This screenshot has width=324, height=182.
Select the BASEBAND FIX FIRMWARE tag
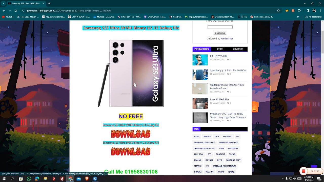(224, 166)
